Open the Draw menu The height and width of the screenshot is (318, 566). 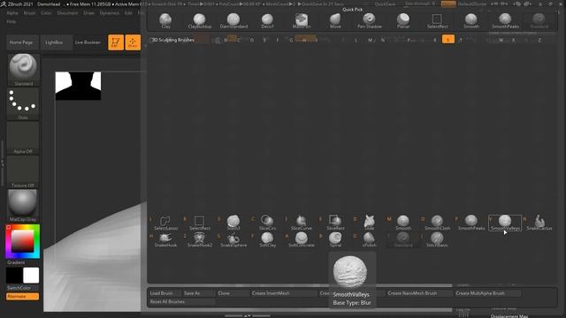click(x=88, y=13)
